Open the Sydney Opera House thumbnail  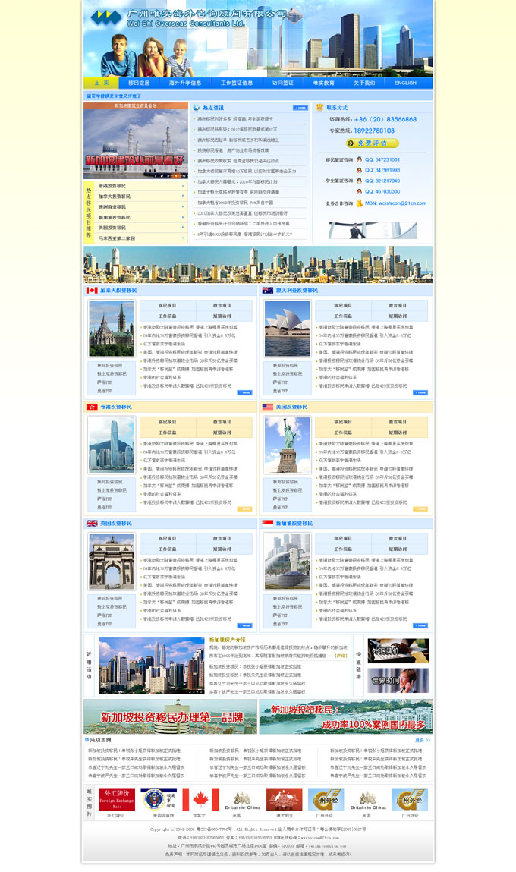tap(287, 329)
